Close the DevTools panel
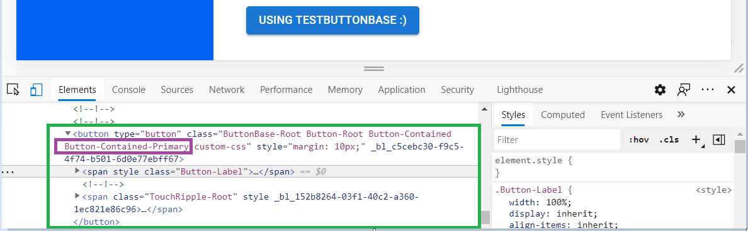Screen dimensions: 748x231 point(731,90)
